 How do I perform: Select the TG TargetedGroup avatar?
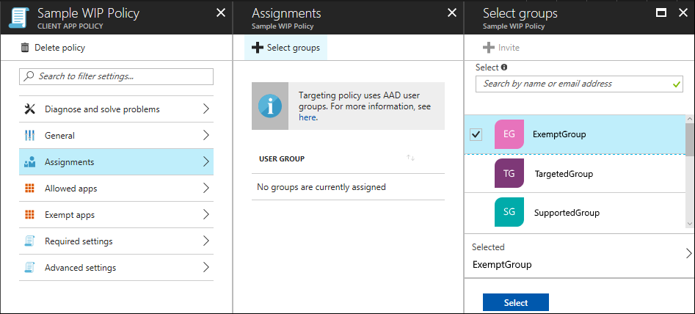pyautogui.click(x=509, y=174)
